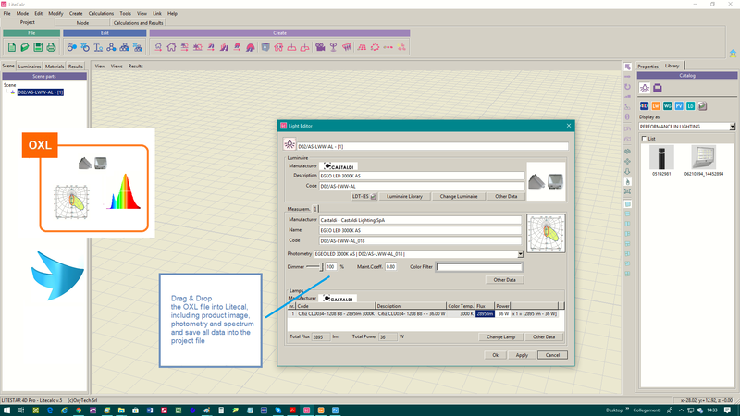
Task: Open the Photometry dropdown in Light Editor
Action: click(x=520, y=254)
